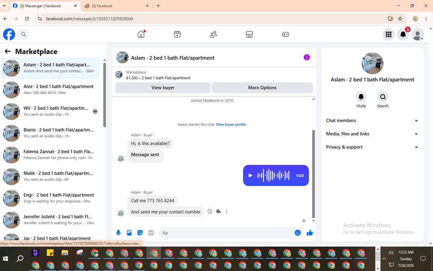Open the Fatema Zannat conversation

click(50, 155)
